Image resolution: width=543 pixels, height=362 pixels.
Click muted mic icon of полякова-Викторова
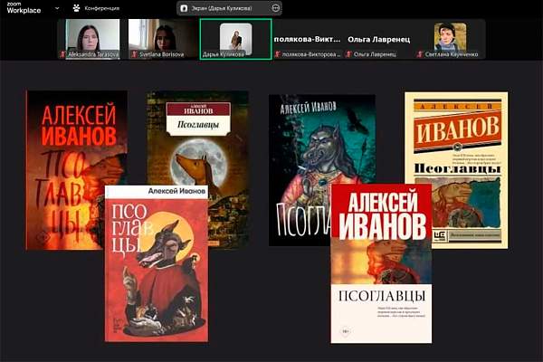[277, 54]
